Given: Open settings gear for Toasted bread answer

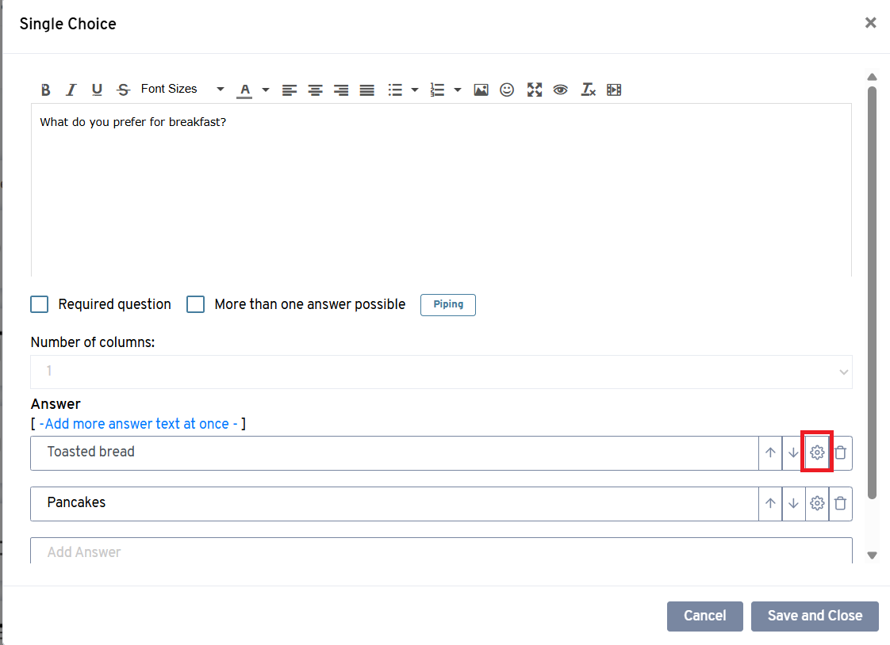Looking at the screenshot, I should coord(817,452).
